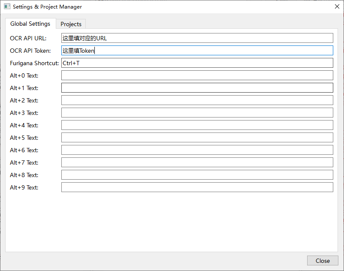Click the 'Alt+9 Text:' label
This screenshot has height=271, width=344.
pos(24,187)
